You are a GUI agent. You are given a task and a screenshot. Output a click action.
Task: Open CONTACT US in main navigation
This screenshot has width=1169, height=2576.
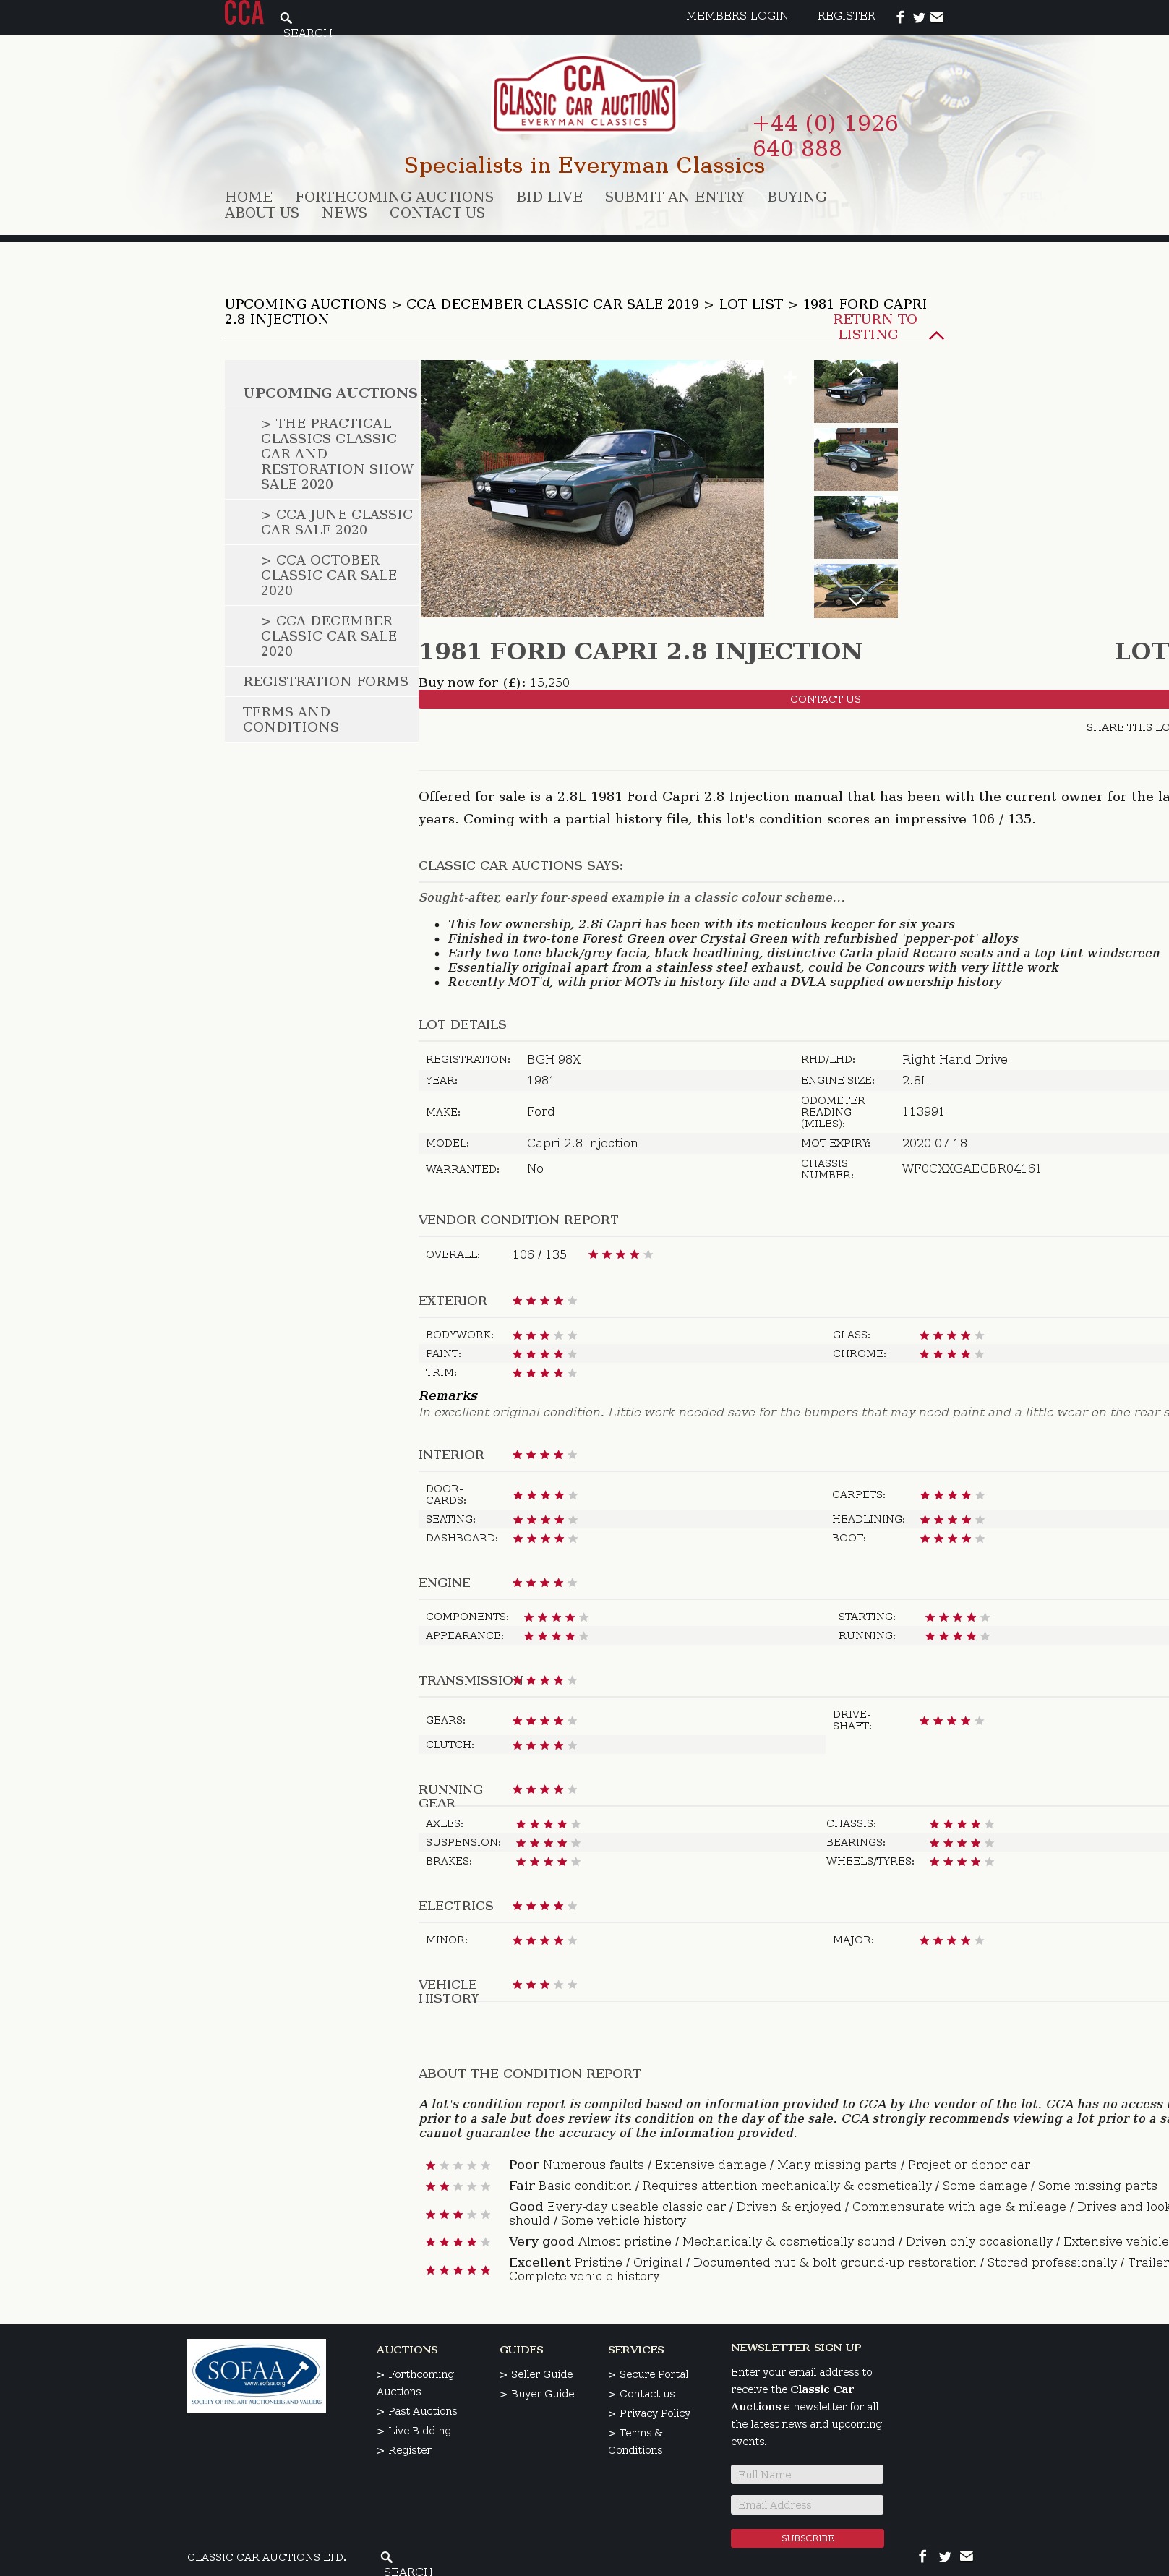[x=437, y=212]
